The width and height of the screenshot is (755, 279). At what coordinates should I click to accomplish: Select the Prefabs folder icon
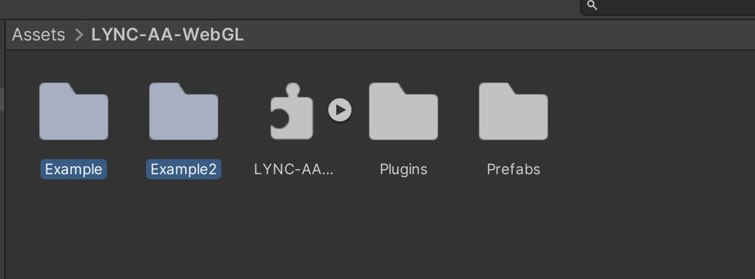click(x=513, y=111)
